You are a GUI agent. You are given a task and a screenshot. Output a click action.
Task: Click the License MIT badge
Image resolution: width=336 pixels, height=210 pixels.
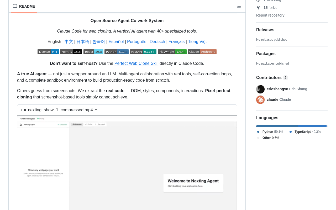[48, 52]
